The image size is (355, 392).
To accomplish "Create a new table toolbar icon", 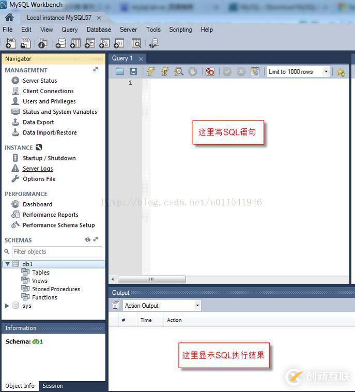I will (x=75, y=43).
